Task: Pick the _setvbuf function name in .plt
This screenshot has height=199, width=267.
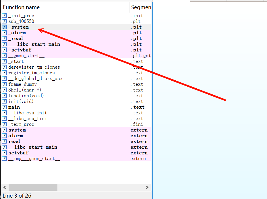Action: tap(20, 50)
